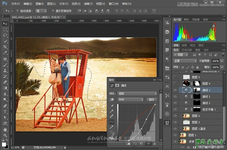Select the Rectangular Marquee tool
227x150 pixels.
pyautogui.click(x=5, y=29)
